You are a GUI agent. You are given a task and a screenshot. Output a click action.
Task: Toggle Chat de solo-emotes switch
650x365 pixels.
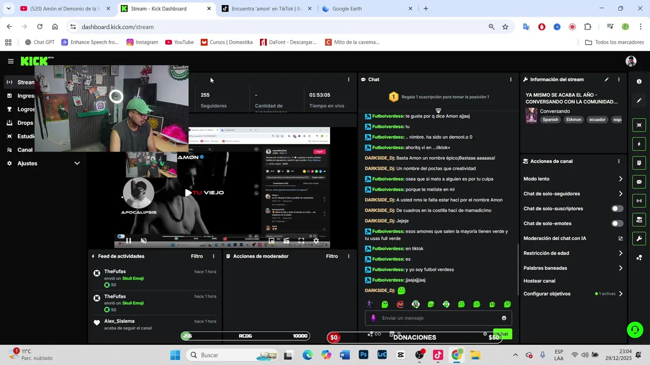[617, 224]
